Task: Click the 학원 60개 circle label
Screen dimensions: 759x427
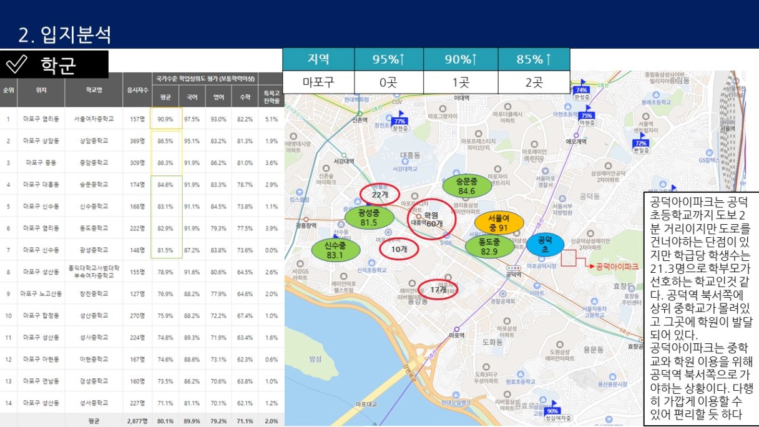Action: [433, 218]
